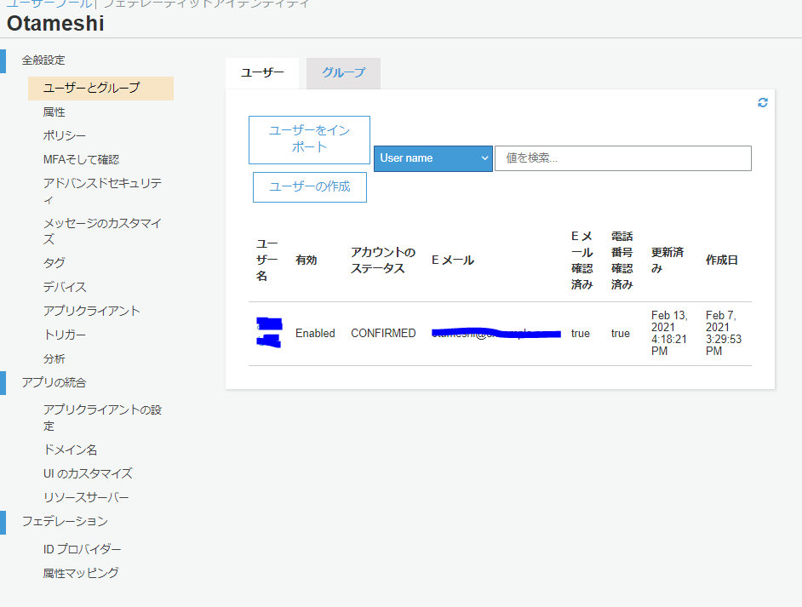
Task: Open 全般設定 in the sidebar
Action: pyautogui.click(x=43, y=60)
